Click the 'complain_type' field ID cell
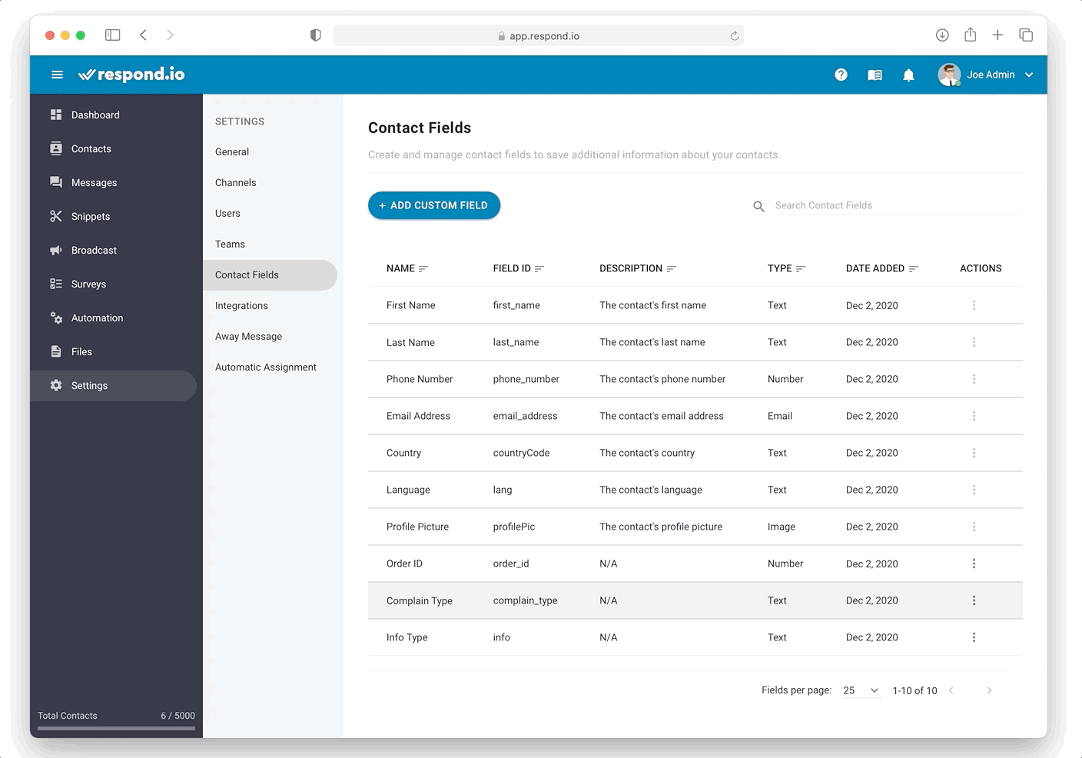The image size is (1082, 758). pyautogui.click(x=526, y=600)
